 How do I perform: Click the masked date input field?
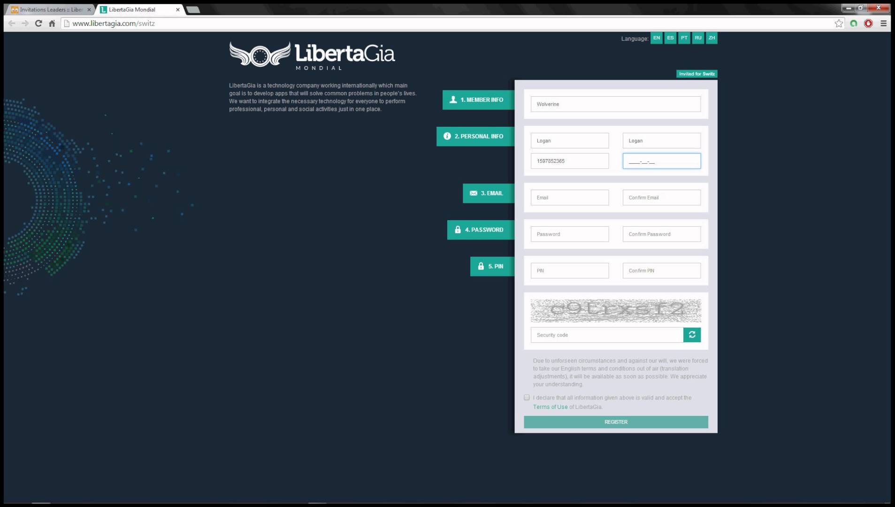(x=662, y=161)
